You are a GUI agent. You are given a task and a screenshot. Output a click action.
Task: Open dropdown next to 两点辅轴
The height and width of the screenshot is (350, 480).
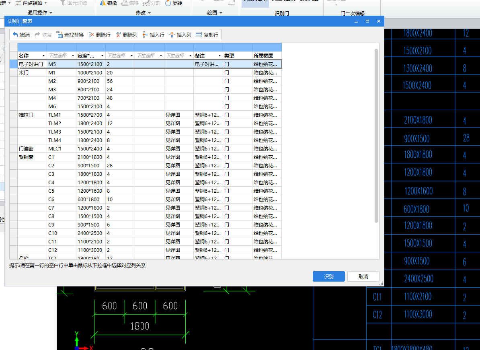45,3
